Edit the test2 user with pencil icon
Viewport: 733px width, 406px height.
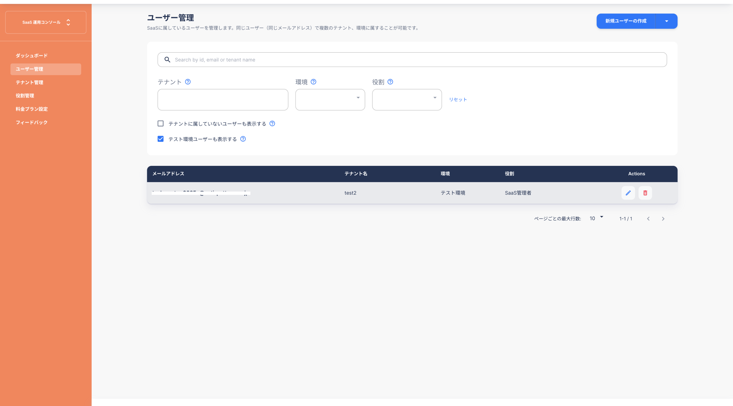(628, 193)
